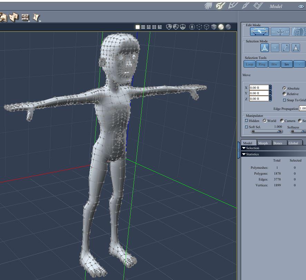The image size is (306, 280).
Task: Switch to the Global tab
Action: (295, 143)
